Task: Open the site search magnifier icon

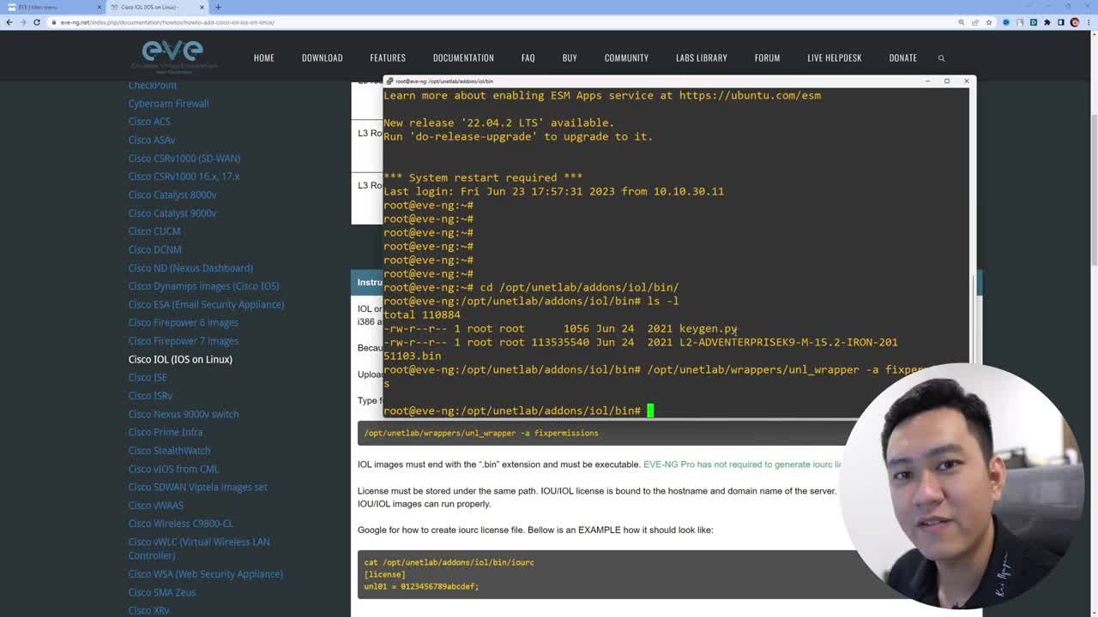Action: 941,57
